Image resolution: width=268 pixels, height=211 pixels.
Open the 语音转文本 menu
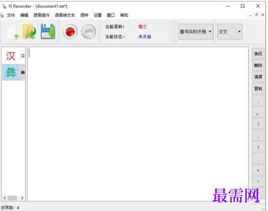click(x=65, y=15)
